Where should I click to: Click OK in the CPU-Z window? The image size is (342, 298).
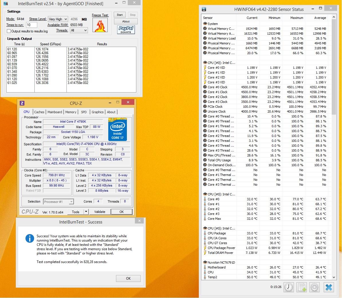[x=121, y=212]
